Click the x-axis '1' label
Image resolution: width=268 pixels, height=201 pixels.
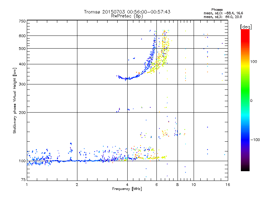(x=27, y=185)
